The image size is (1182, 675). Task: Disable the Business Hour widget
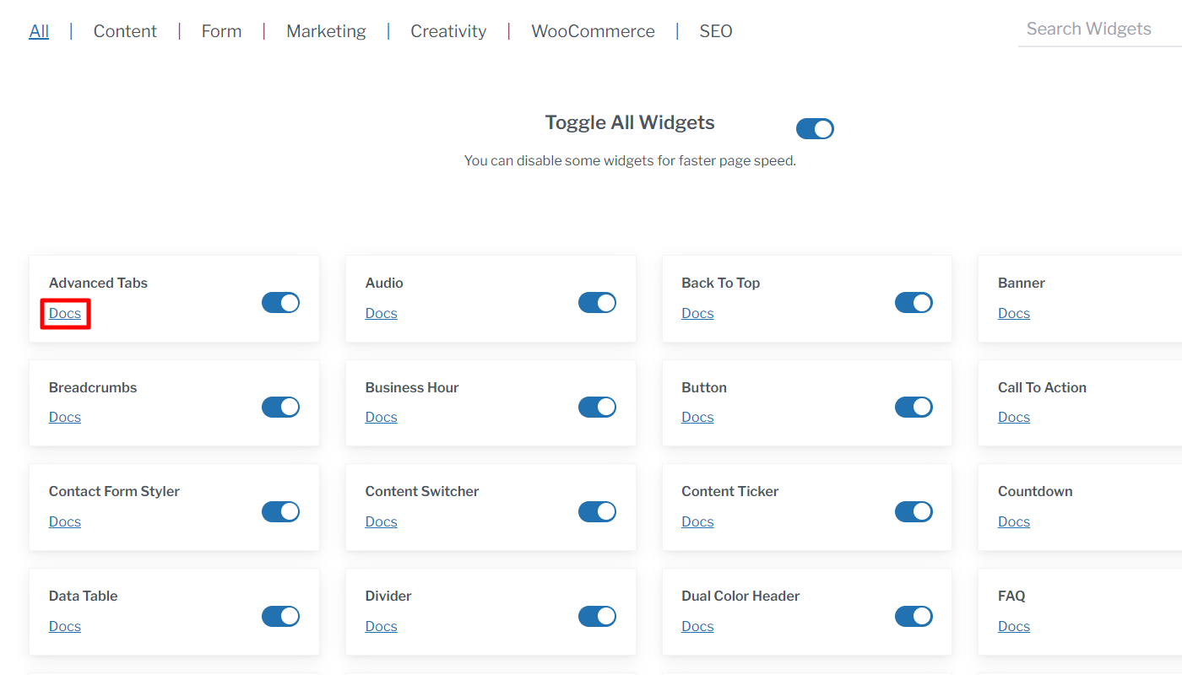[597, 407]
